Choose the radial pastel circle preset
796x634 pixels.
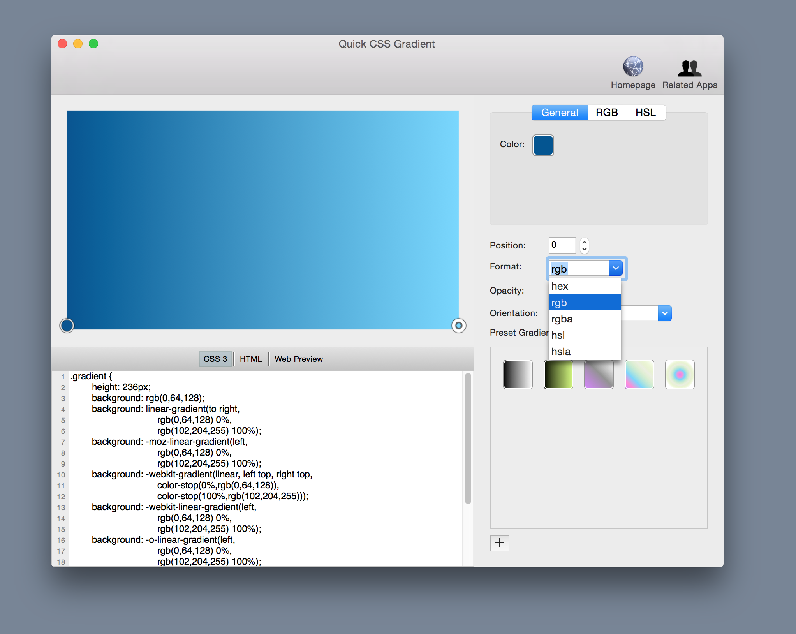(680, 375)
